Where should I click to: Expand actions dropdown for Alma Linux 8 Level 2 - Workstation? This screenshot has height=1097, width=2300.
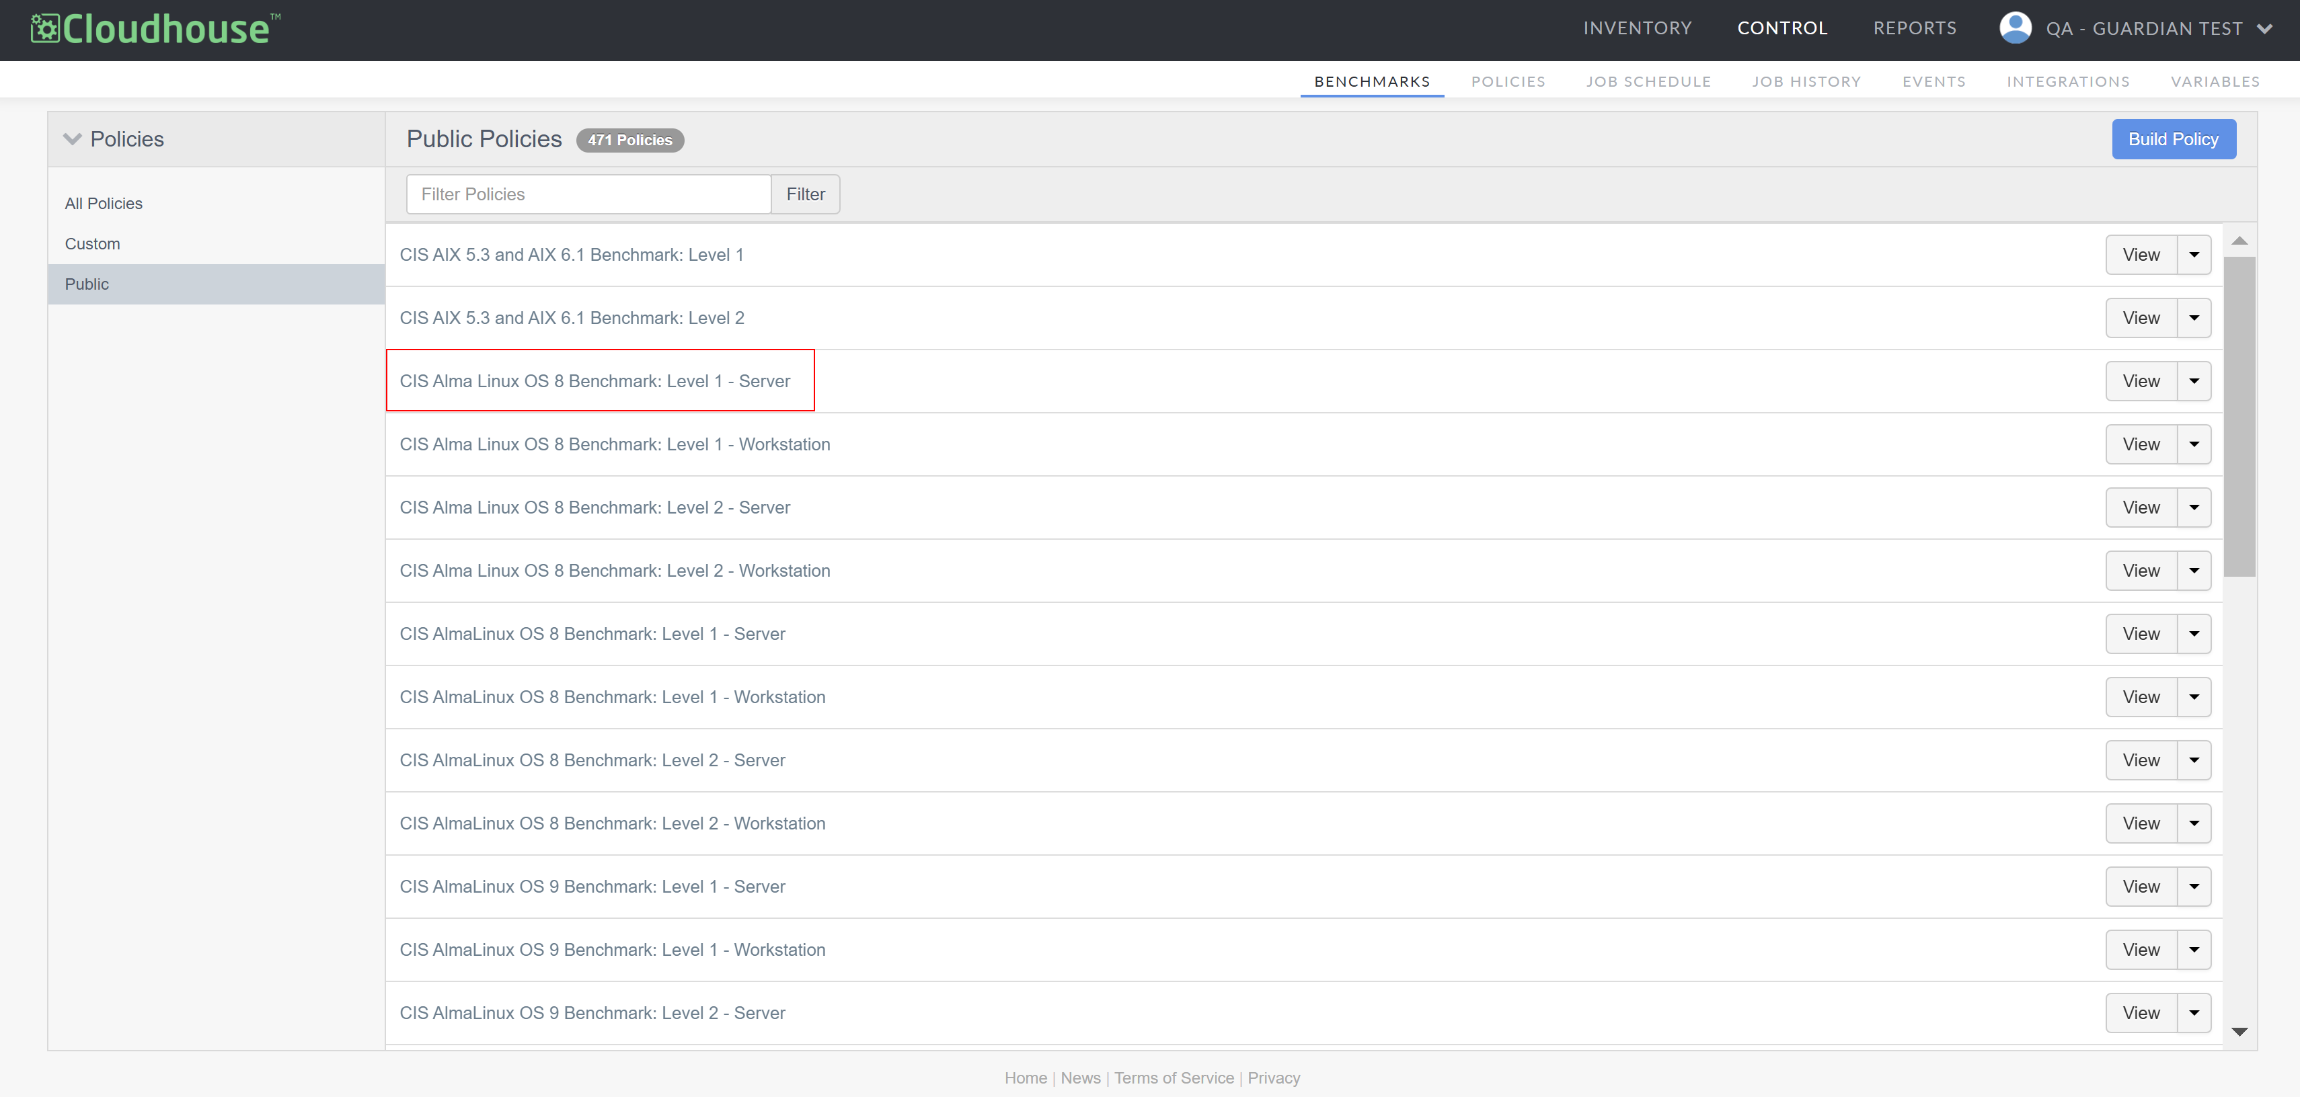(2194, 571)
